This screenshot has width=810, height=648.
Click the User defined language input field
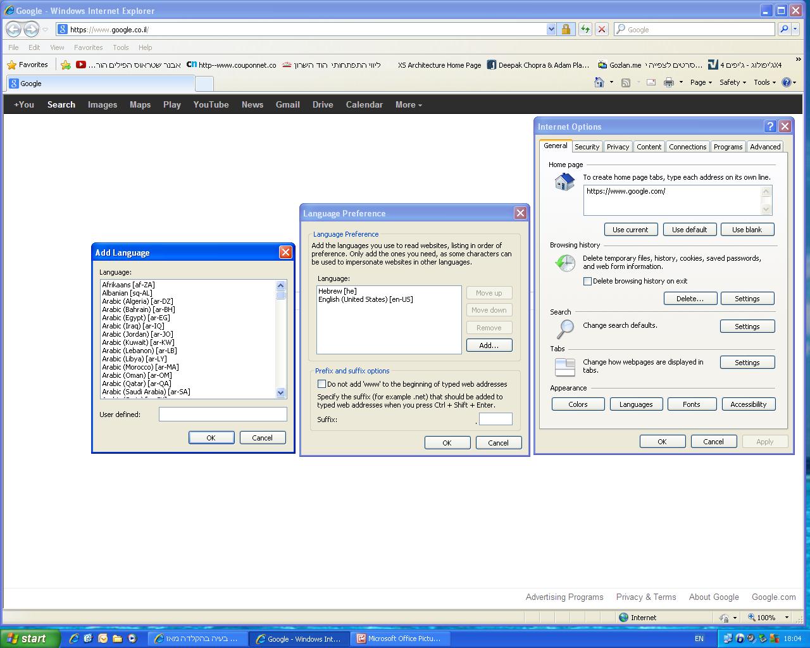223,414
